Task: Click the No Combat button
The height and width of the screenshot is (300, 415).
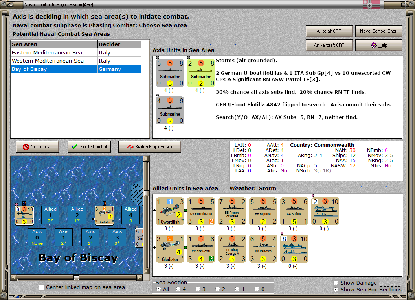Action: point(37,147)
